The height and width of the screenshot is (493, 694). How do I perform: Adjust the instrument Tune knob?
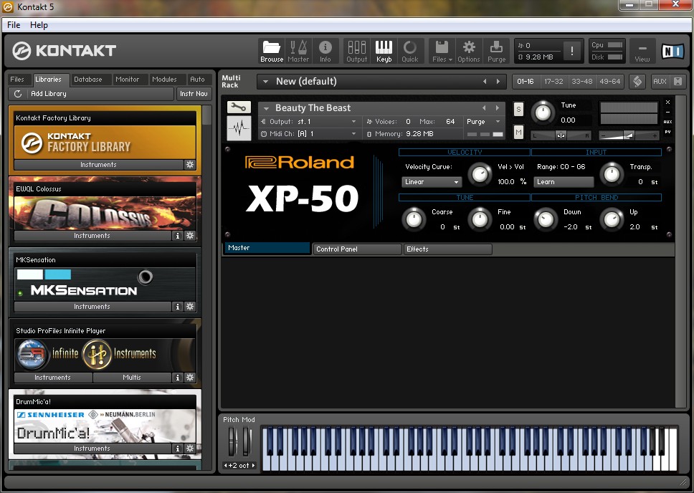[543, 113]
